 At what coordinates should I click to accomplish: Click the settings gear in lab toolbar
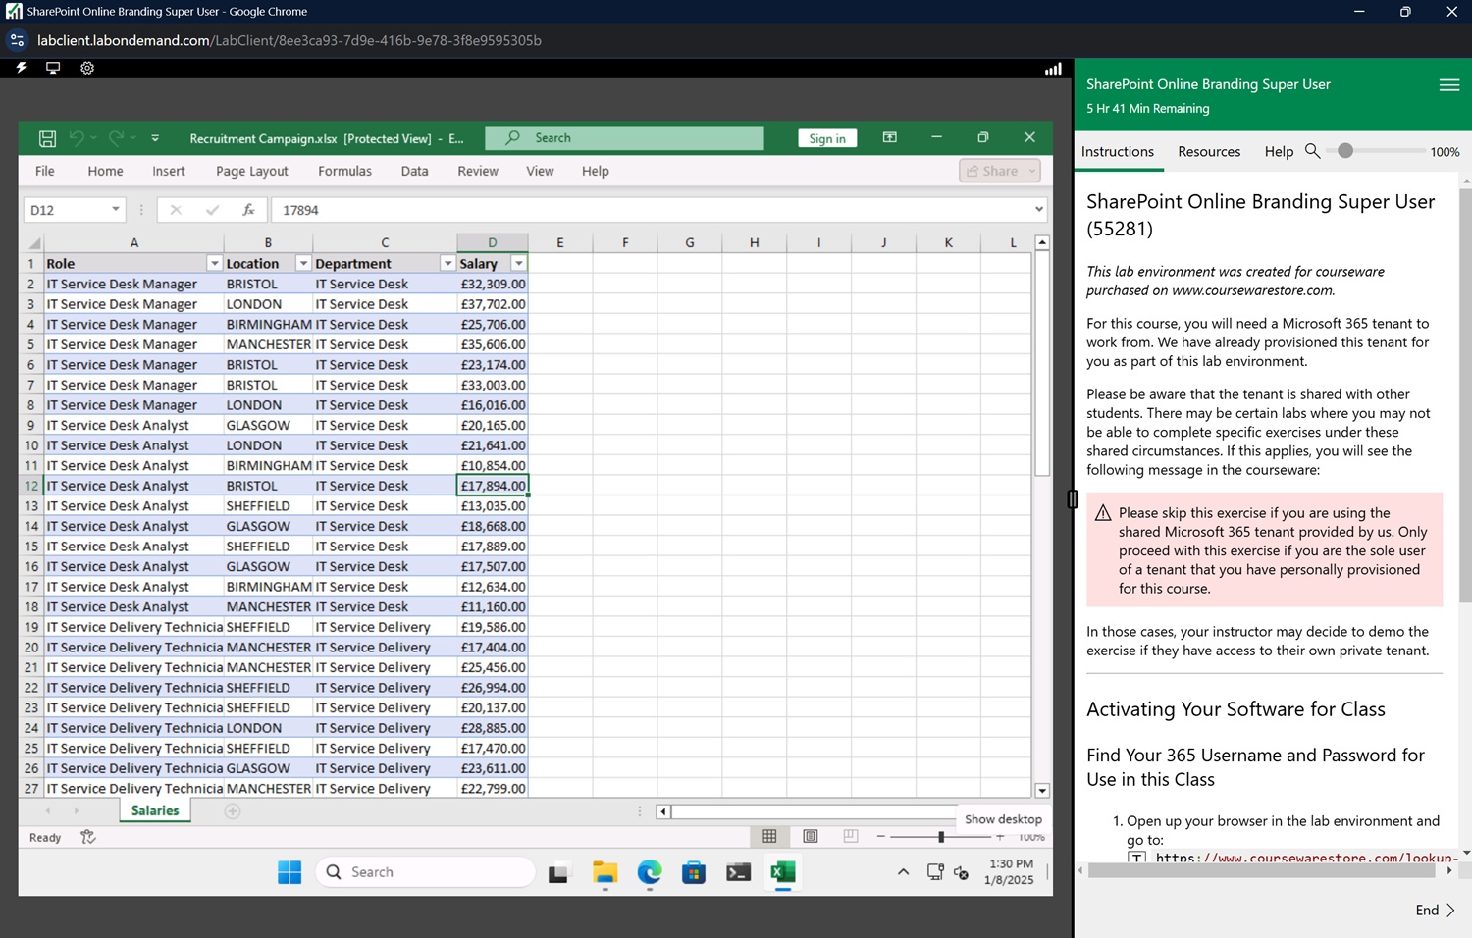87,68
